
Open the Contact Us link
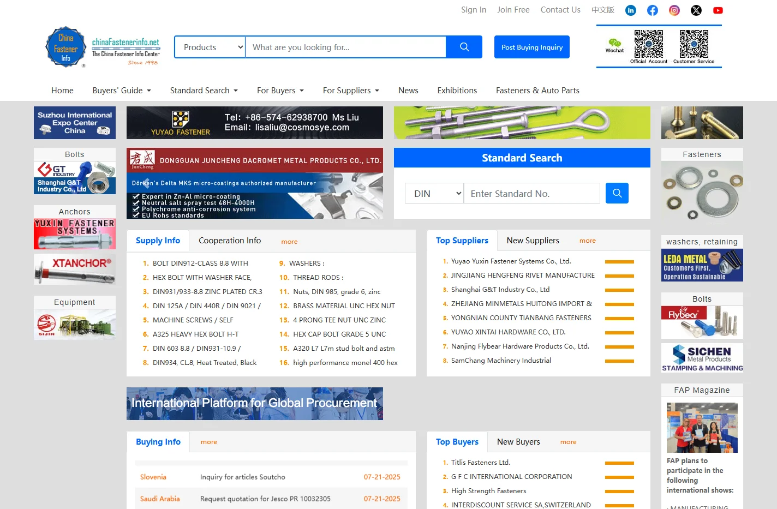pyautogui.click(x=560, y=10)
